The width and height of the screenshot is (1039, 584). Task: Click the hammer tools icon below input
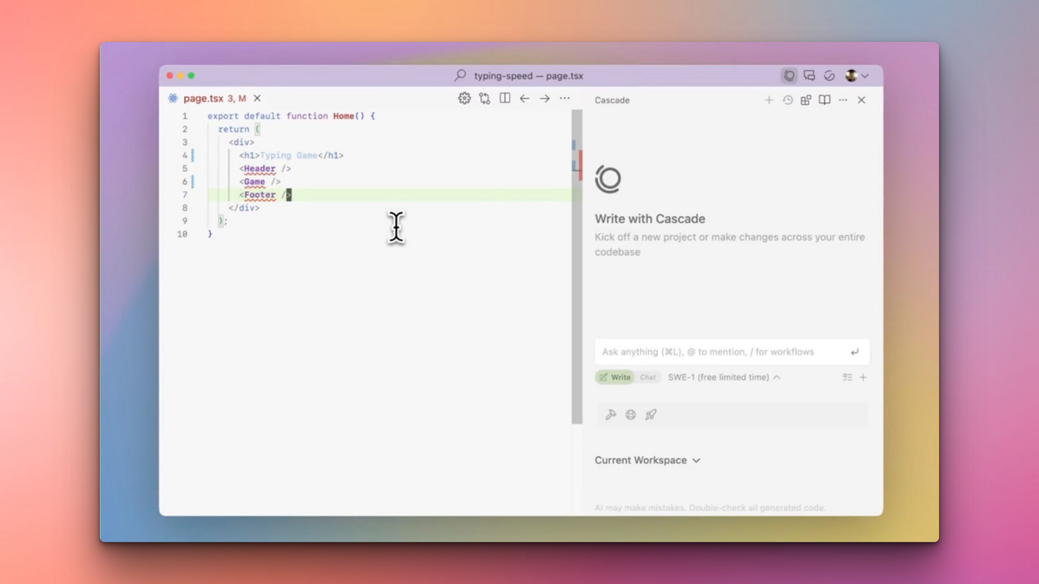tap(610, 414)
